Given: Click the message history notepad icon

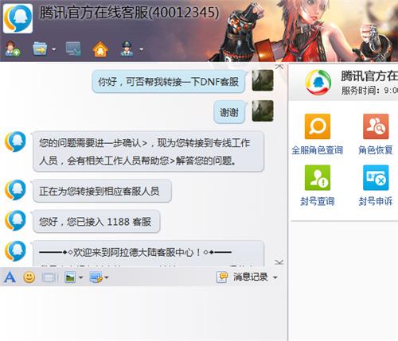Looking at the screenshot, I should click(x=222, y=277).
